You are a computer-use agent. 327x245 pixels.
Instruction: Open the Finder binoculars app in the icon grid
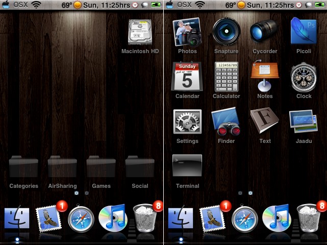coord(227,121)
